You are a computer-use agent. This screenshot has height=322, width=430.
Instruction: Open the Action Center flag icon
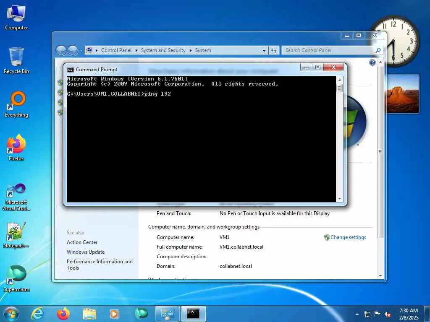(378, 314)
